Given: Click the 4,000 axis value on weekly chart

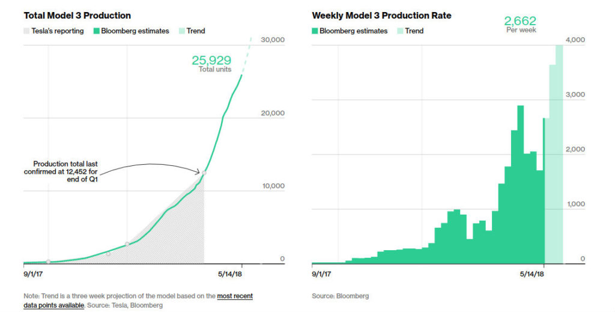Looking at the screenshot, I should [x=575, y=40].
